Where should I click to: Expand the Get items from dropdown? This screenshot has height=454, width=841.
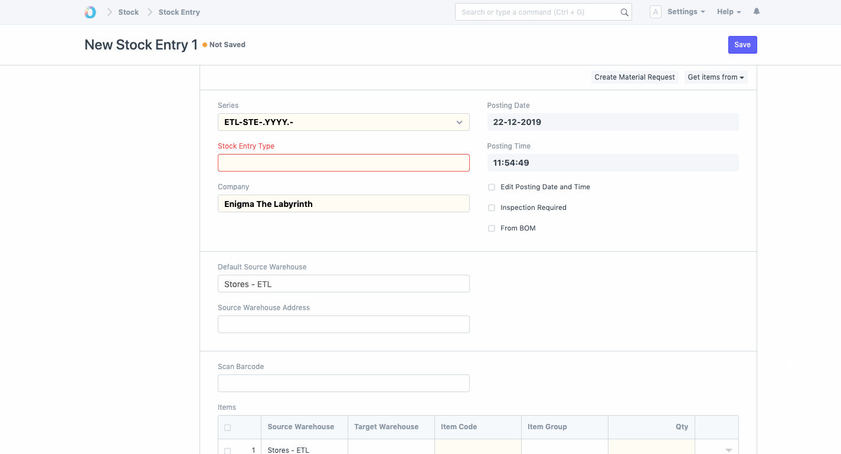716,77
